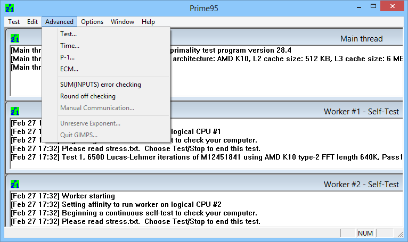408x242 pixels.
Task: Click the Worker #2 - Self-Test title
Action: (361, 185)
